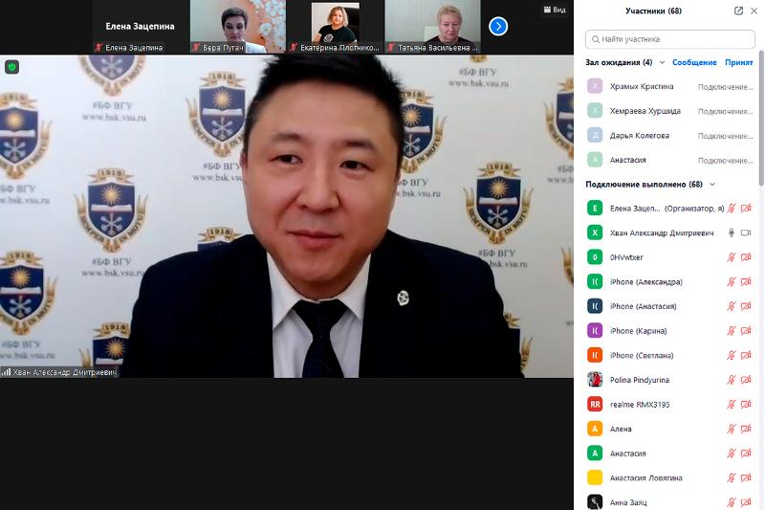The height and width of the screenshot is (510, 765).
Task: Collapse the Зал ожидания section
Action: [x=662, y=62]
